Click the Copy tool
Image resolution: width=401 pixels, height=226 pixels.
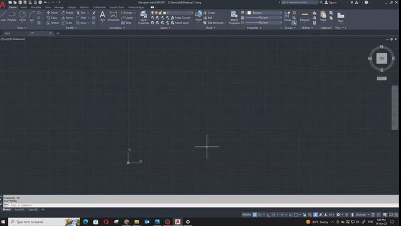pos(52,18)
